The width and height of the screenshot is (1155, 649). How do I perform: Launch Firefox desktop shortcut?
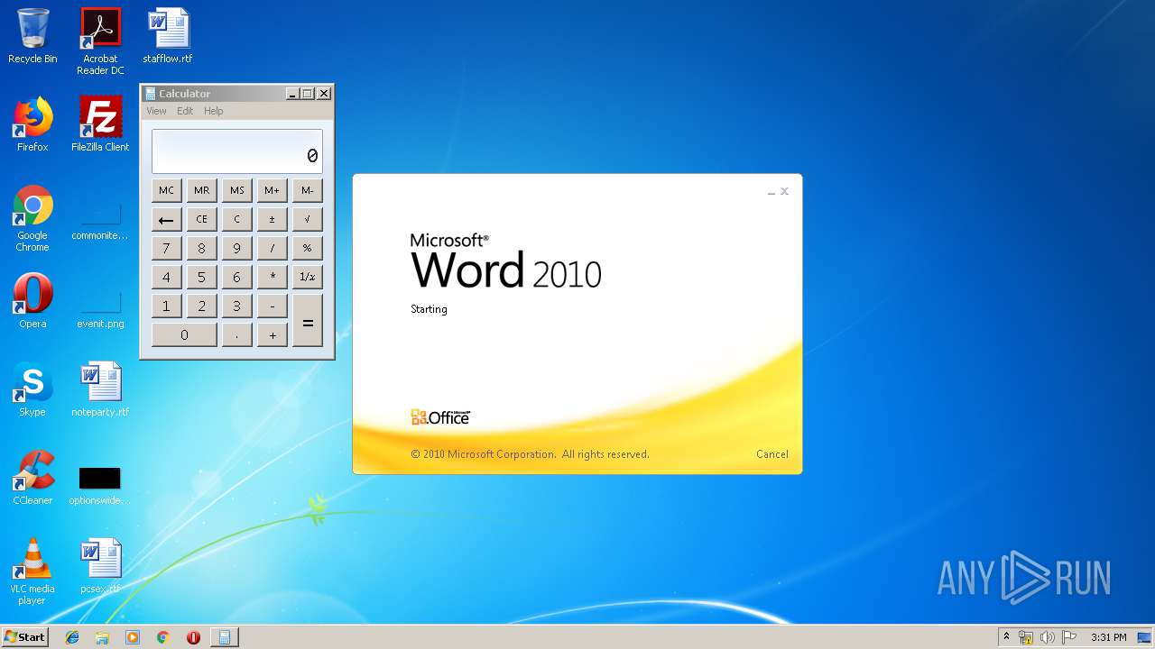click(x=32, y=124)
